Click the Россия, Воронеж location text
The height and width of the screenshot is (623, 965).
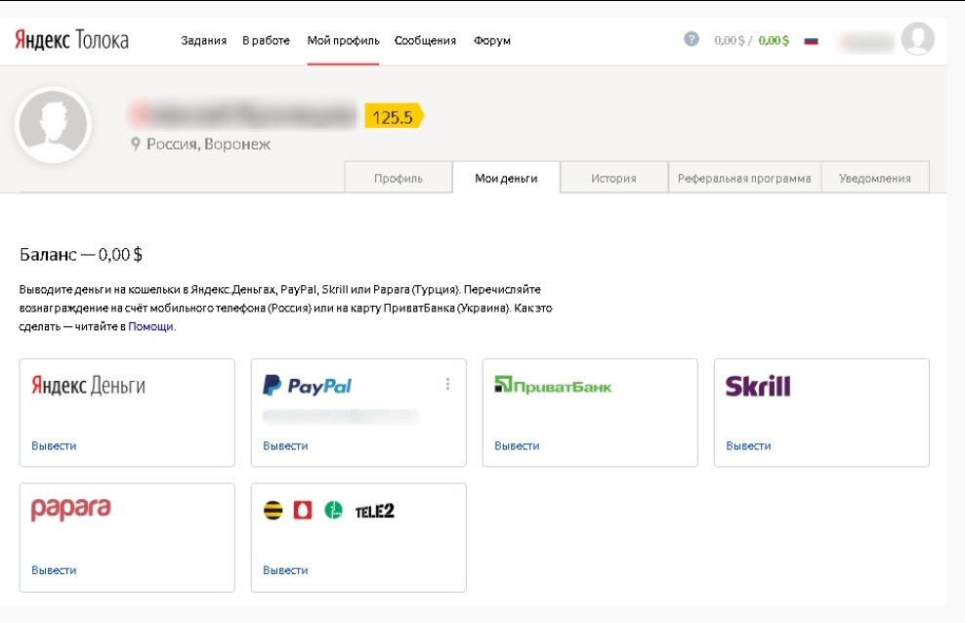coord(208,144)
